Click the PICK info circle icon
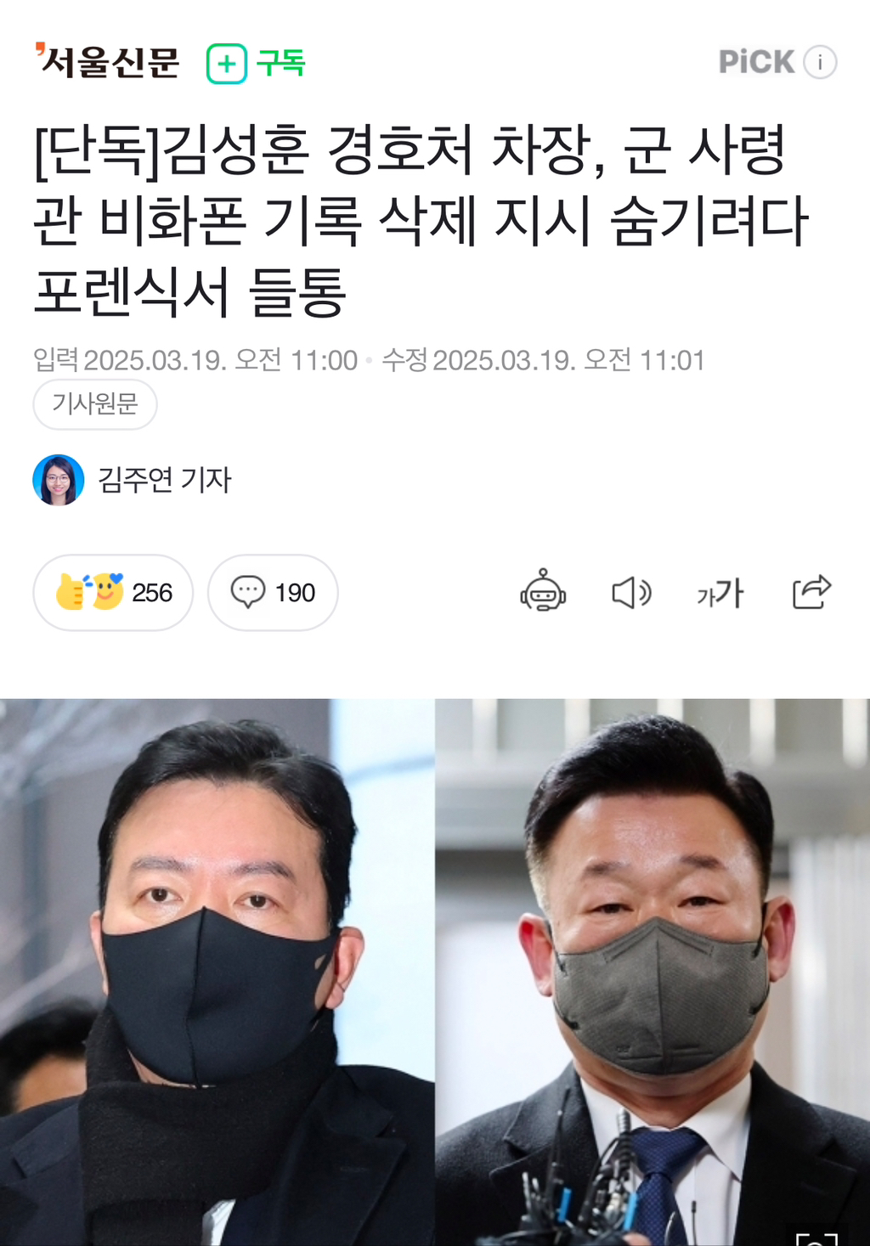Screen dimensions: 870x1246 point(820,62)
